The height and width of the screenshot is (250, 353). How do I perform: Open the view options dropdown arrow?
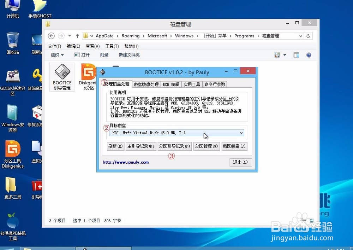(285, 55)
